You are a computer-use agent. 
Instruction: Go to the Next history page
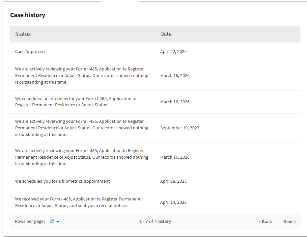(x=290, y=222)
